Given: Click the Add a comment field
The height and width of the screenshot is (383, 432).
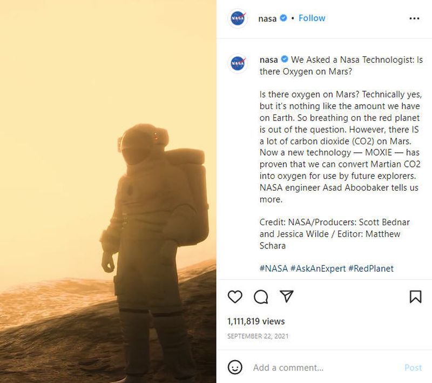Looking at the screenshot, I should [325, 367].
